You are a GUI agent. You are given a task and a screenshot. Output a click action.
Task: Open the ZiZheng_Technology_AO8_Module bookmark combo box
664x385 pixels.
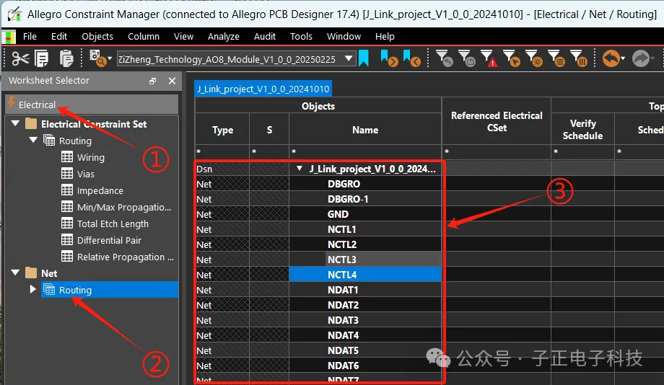tap(235, 59)
